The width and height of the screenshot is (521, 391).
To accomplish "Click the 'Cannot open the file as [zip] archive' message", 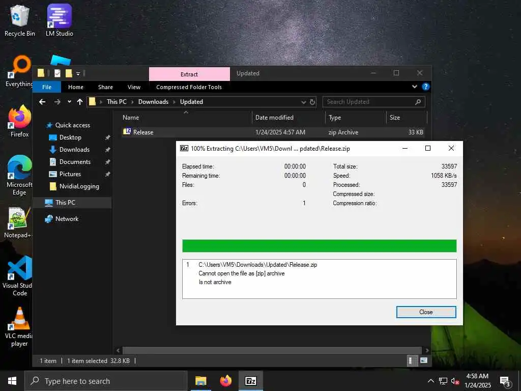I will 242,273.
